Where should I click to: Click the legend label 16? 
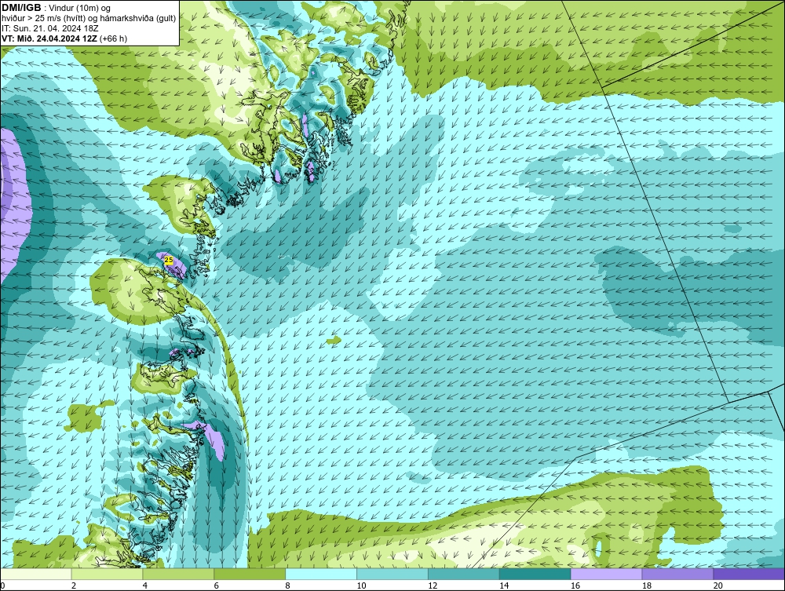575,586
